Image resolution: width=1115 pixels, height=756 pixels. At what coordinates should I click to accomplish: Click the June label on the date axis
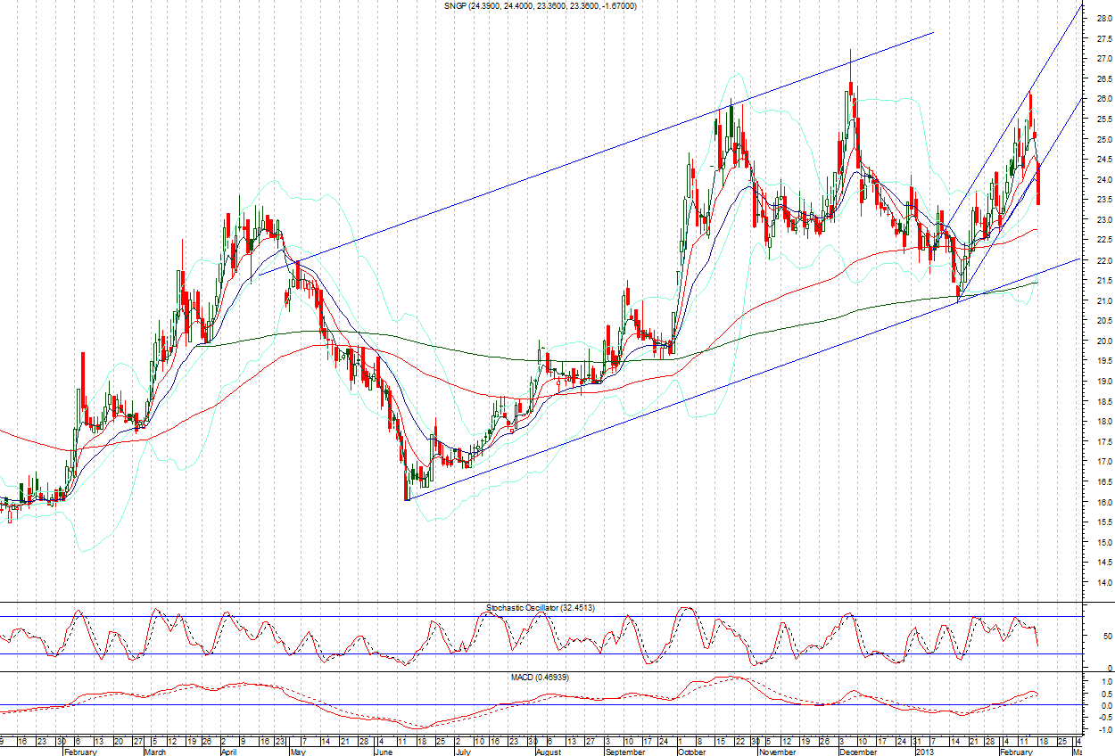coord(384,752)
